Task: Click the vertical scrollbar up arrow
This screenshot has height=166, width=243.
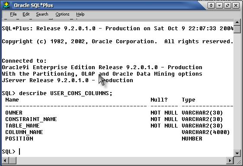Action: [237, 22]
